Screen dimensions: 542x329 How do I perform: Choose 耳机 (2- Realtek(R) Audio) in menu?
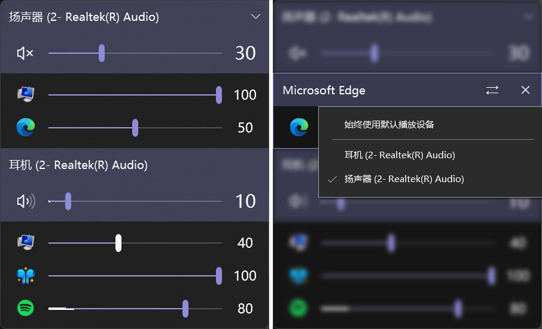coord(400,155)
